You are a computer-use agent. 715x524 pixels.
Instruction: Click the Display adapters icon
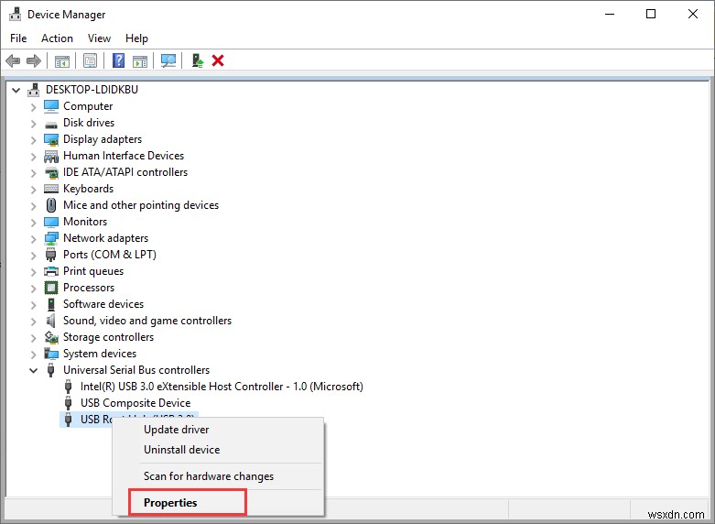(51, 139)
